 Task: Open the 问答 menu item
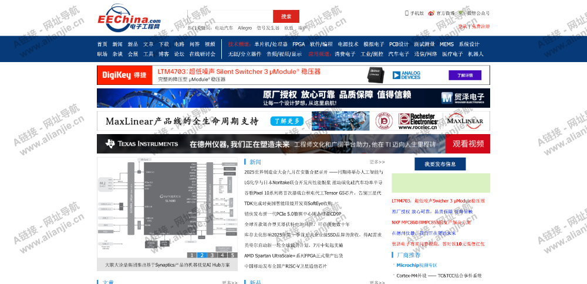(194, 44)
